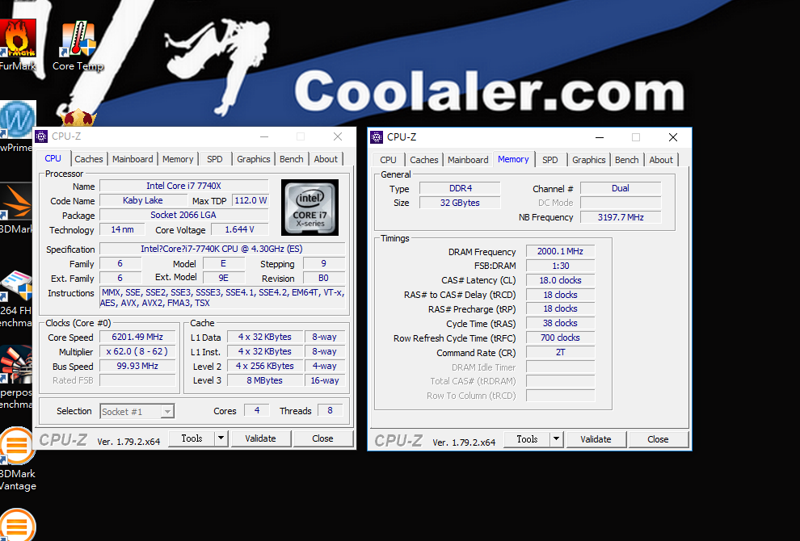Open SPD tab in the Memory-tab window
The height and width of the screenshot is (541, 800).
pyautogui.click(x=550, y=160)
